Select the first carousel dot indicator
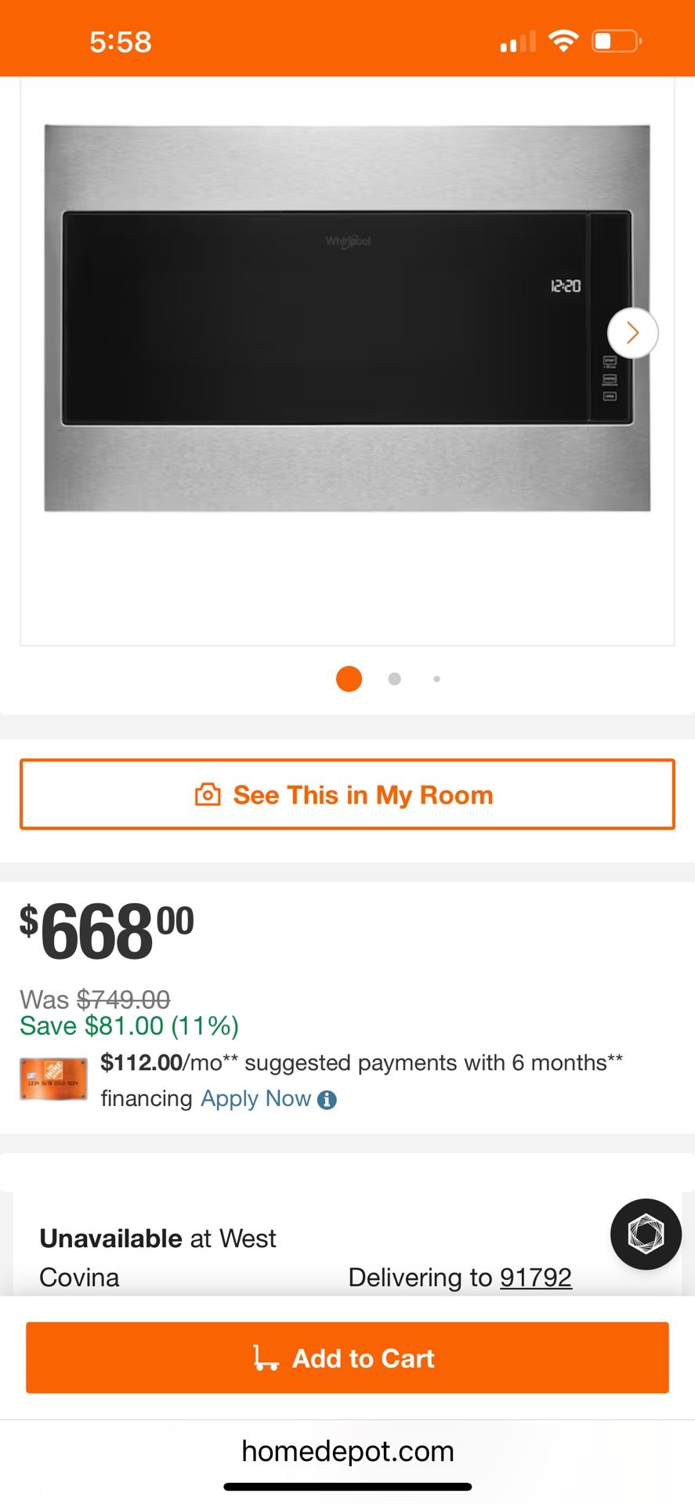This screenshot has height=1504, width=695. coord(349,679)
